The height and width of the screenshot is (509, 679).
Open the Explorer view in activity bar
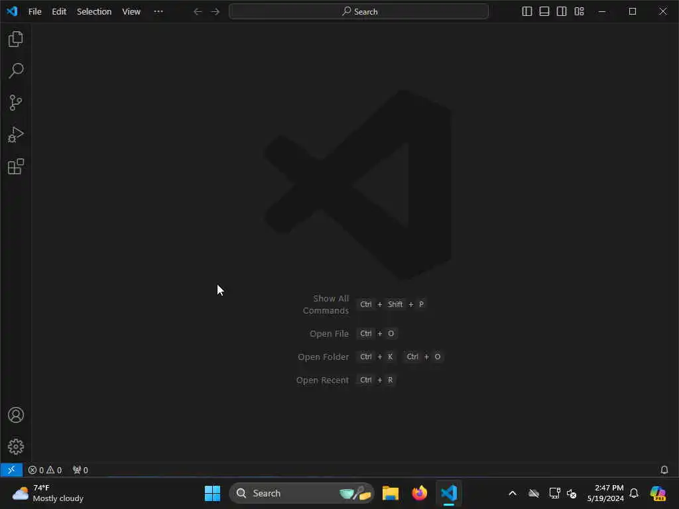[16, 39]
